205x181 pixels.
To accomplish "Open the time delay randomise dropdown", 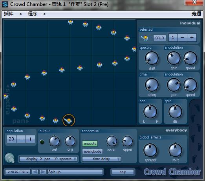I will click(x=101, y=159).
